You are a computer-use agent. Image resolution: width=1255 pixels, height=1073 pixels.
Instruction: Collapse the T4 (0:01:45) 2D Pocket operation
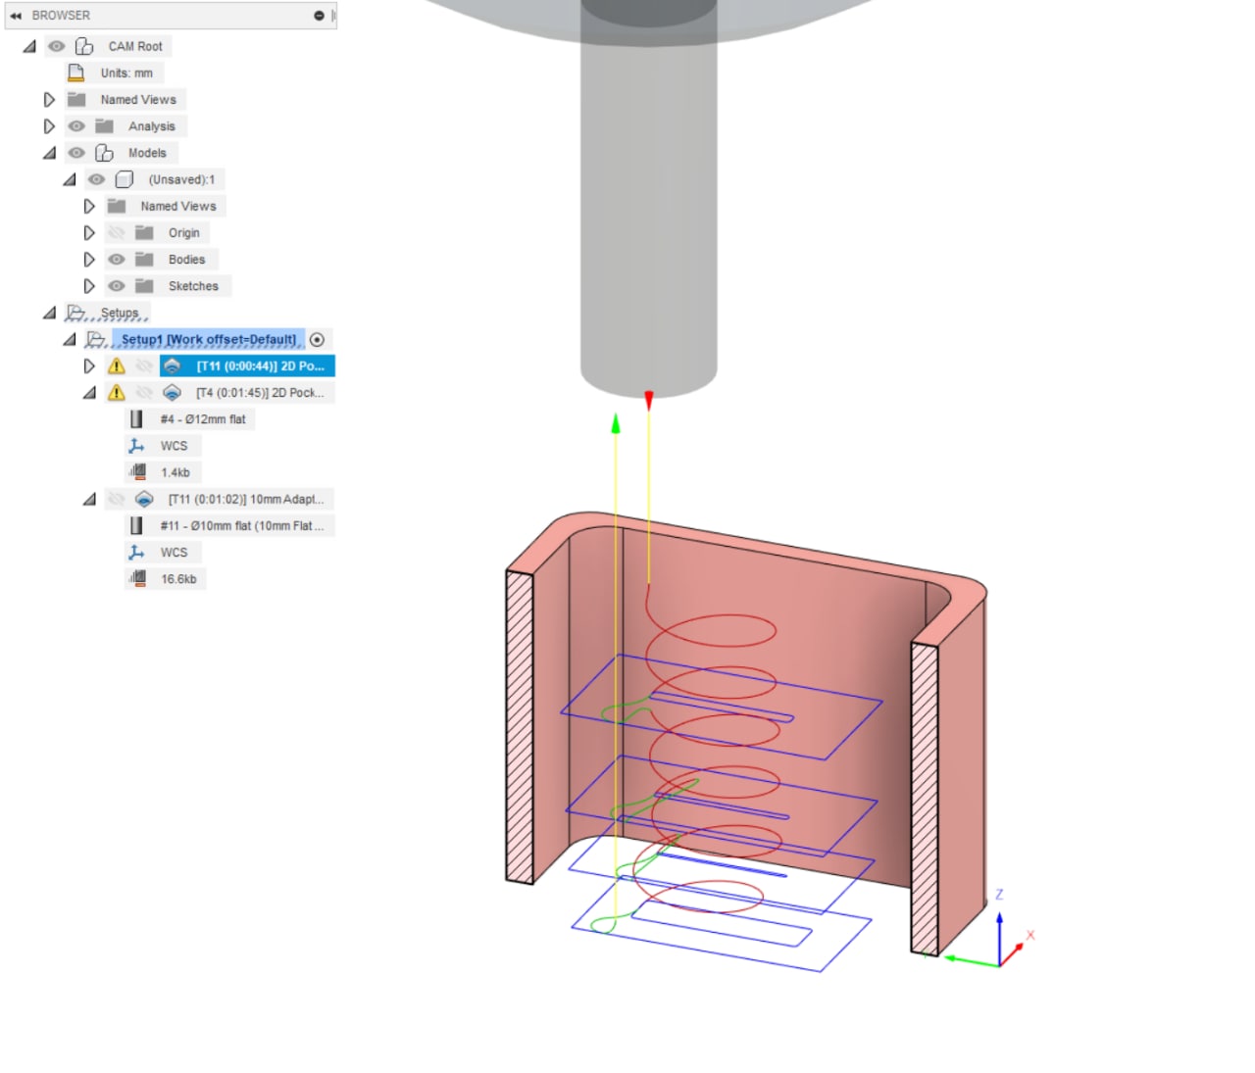(x=89, y=392)
